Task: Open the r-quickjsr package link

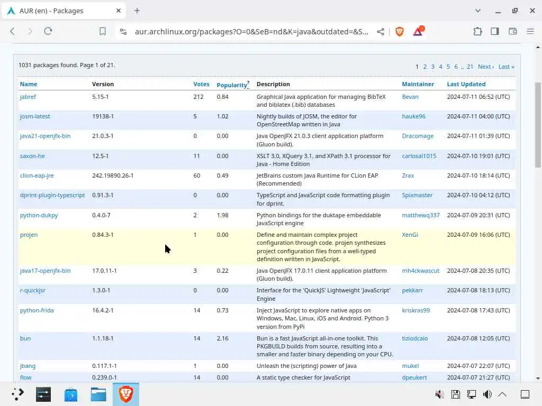Action: click(x=32, y=291)
